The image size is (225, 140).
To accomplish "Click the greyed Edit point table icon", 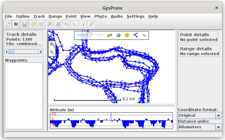I will tap(41, 24).
